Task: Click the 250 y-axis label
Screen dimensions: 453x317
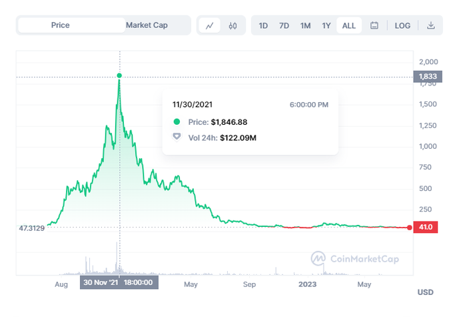Action: pos(425,210)
